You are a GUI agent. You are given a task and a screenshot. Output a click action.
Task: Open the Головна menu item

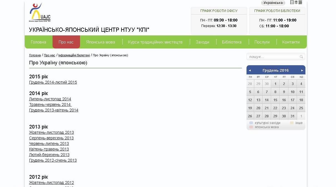[x=38, y=42]
